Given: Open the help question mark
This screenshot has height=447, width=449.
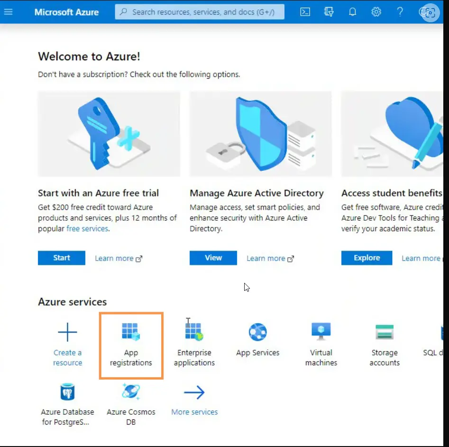Looking at the screenshot, I should pyautogui.click(x=400, y=12).
